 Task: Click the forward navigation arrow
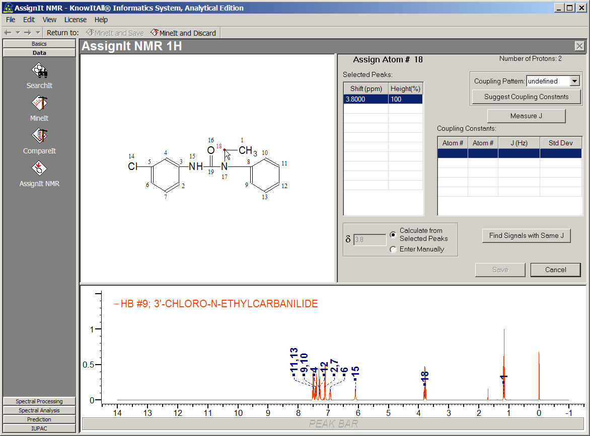pyautogui.click(x=28, y=33)
